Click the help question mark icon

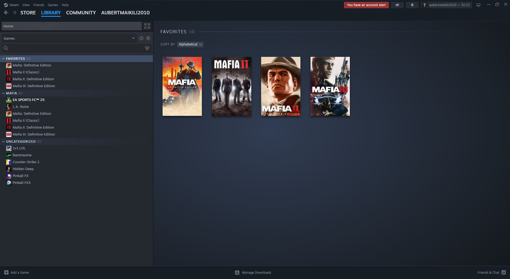[x=424, y=5]
